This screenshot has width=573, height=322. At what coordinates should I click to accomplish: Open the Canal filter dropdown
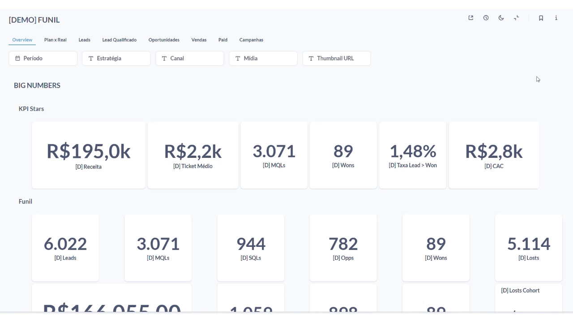coord(189,59)
